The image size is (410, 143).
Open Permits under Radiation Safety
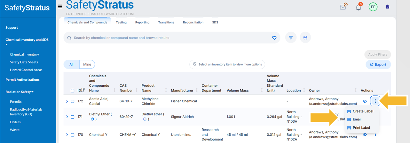pyautogui.click(x=16, y=101)
